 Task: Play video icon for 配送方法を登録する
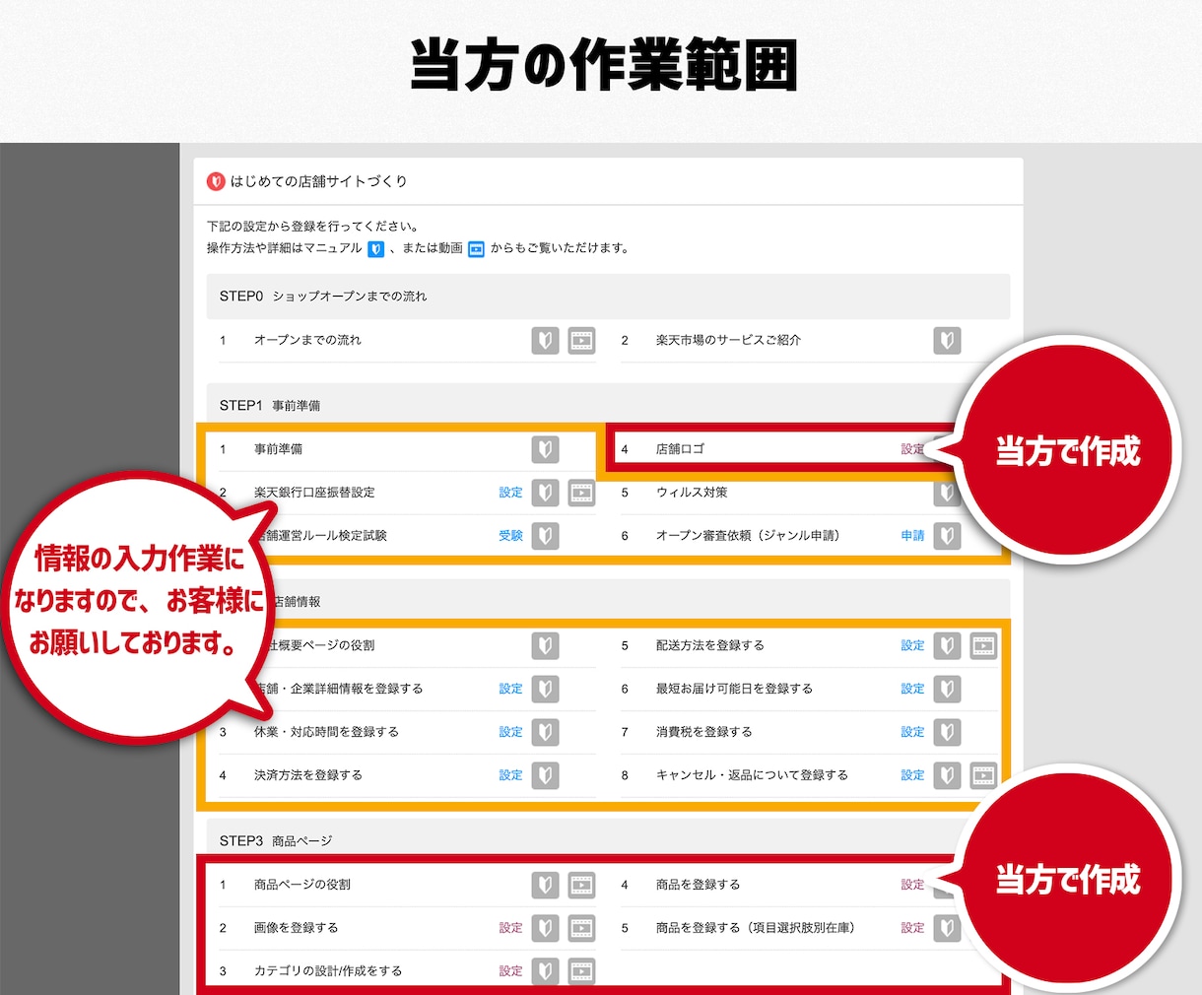983,646
